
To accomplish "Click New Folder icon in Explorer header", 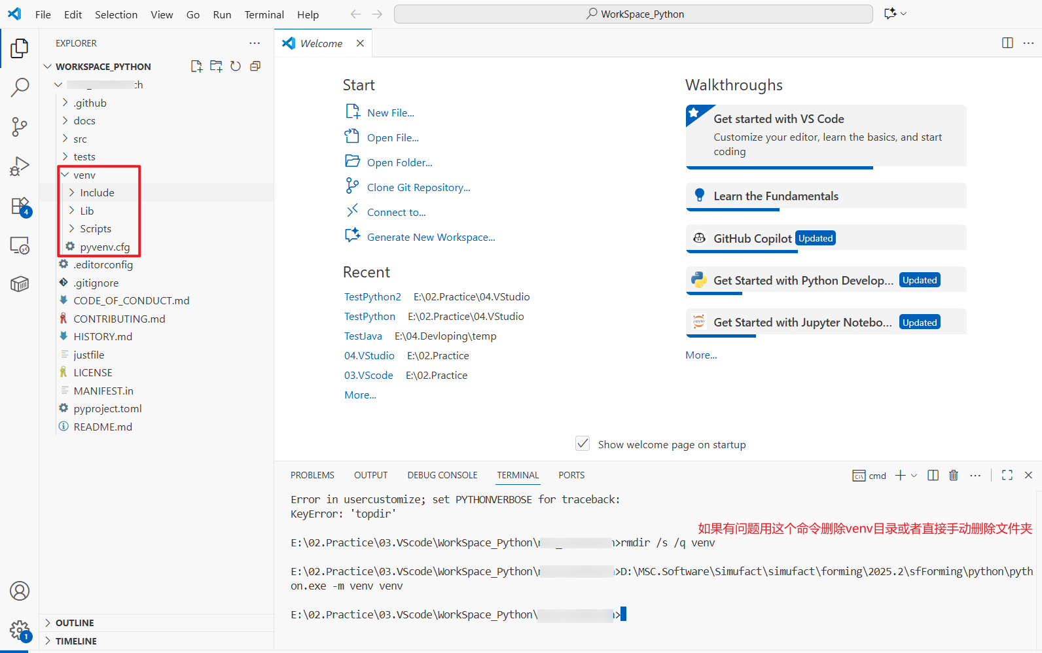I will [216, 66].
